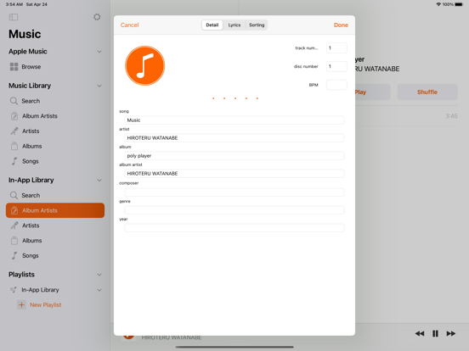Edit the song title field

click(234, 120)
